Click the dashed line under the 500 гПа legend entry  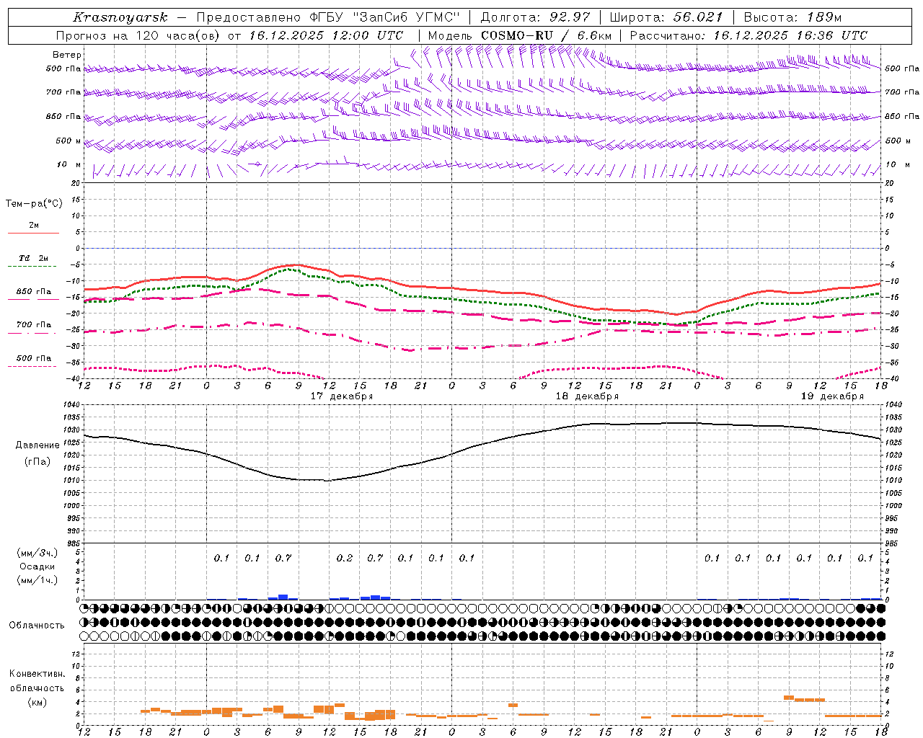pyautogui.click(x=32, y=367)
